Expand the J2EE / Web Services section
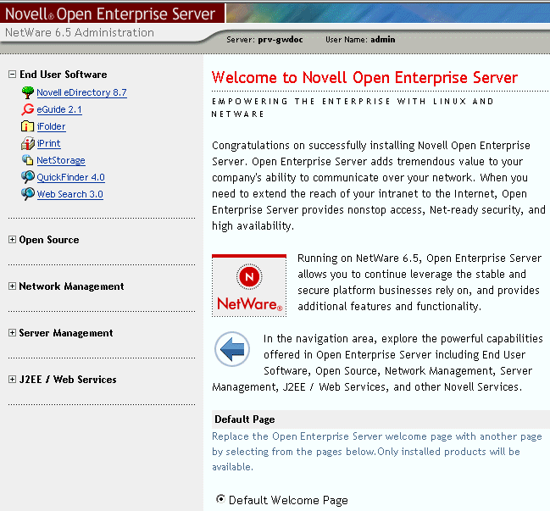 tap(12, 380)
